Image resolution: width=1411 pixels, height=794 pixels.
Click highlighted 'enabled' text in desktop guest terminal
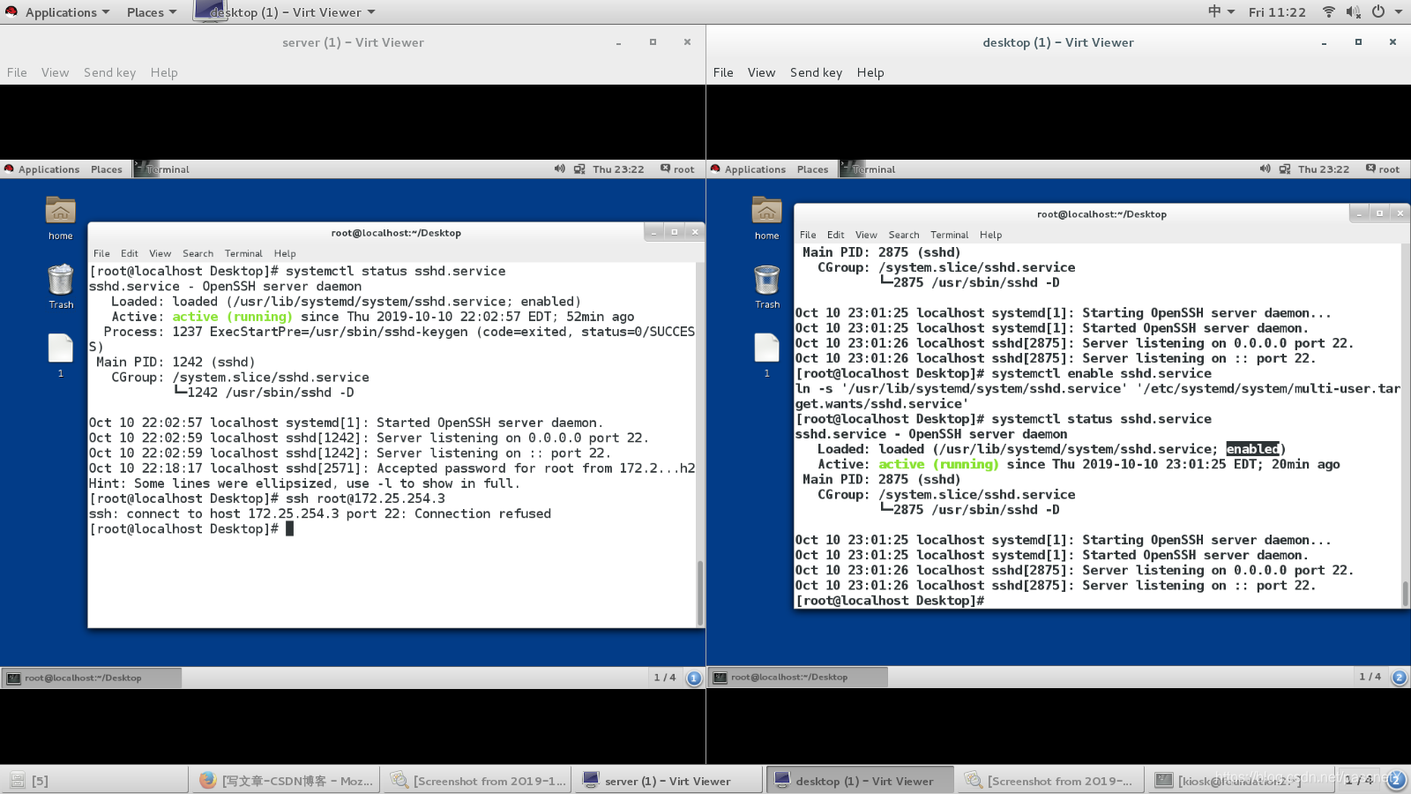pyautogui.click(x=1252, y=449)
